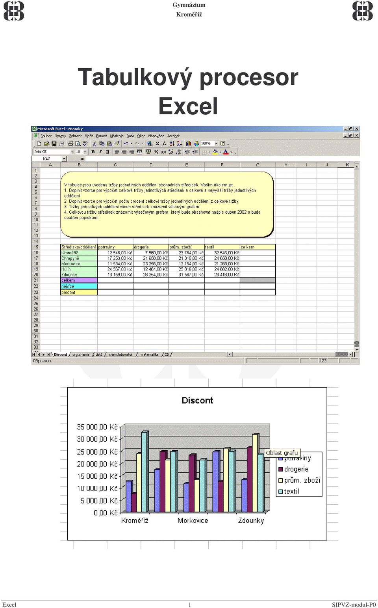Screen dimensions: 378x608
Task: Click the drogerie legend swatch in chart
Action: (x=281, y=469)
